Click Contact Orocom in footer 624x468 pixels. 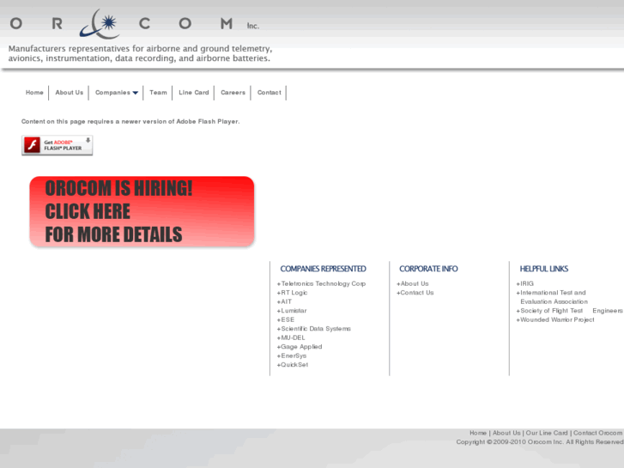[597, 433]
